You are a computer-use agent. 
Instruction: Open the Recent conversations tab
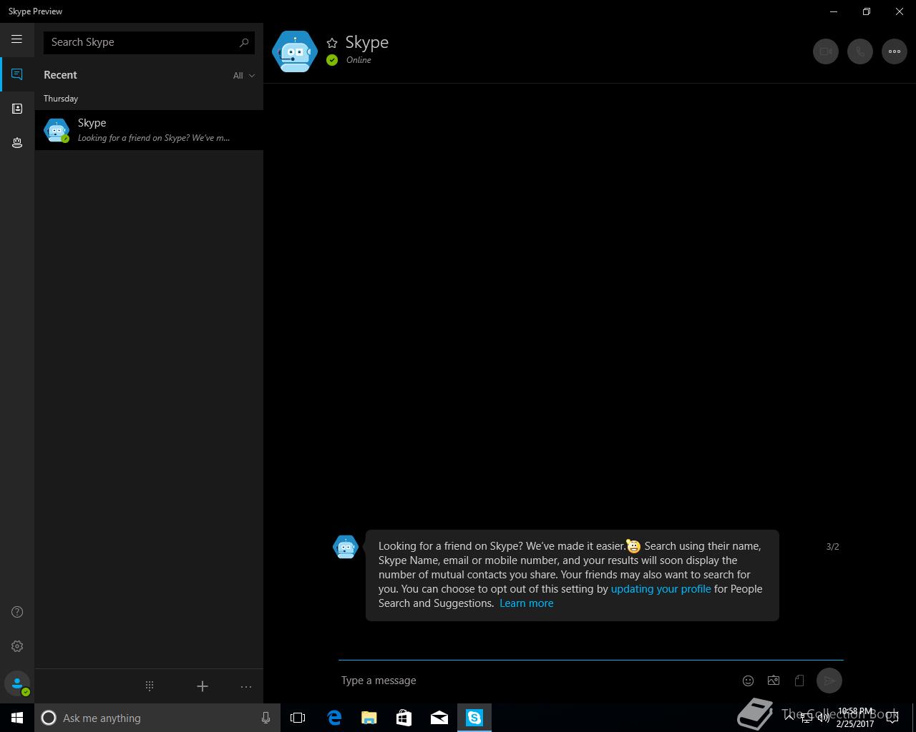[x=17, y=74]
